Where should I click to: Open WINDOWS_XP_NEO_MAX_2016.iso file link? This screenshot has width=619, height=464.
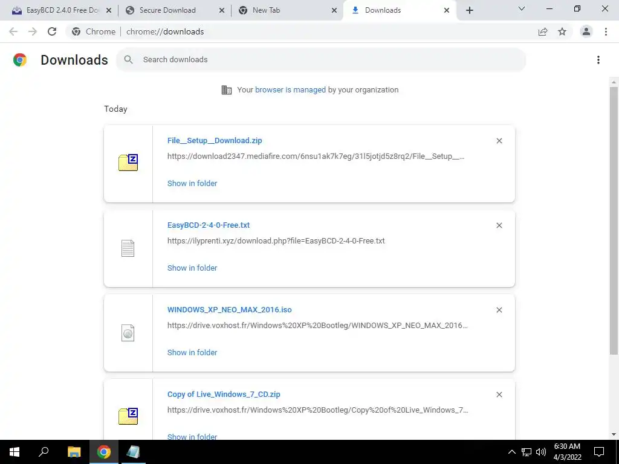229,310
